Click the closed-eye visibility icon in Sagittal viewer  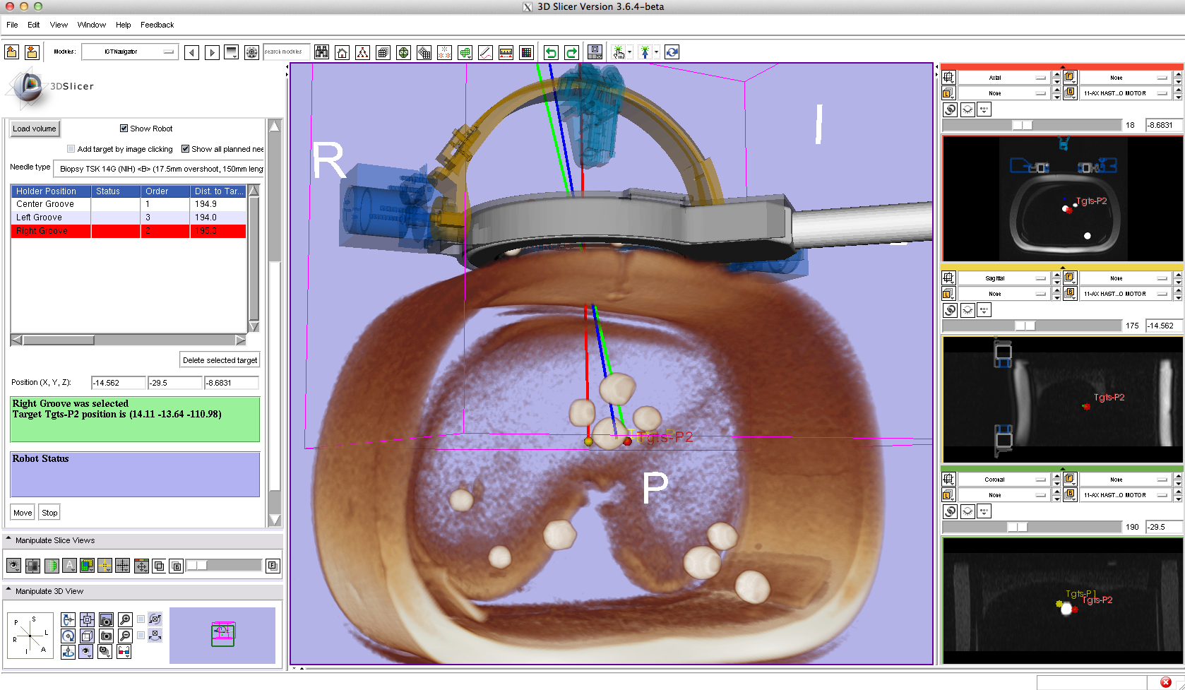click(967, 310)
